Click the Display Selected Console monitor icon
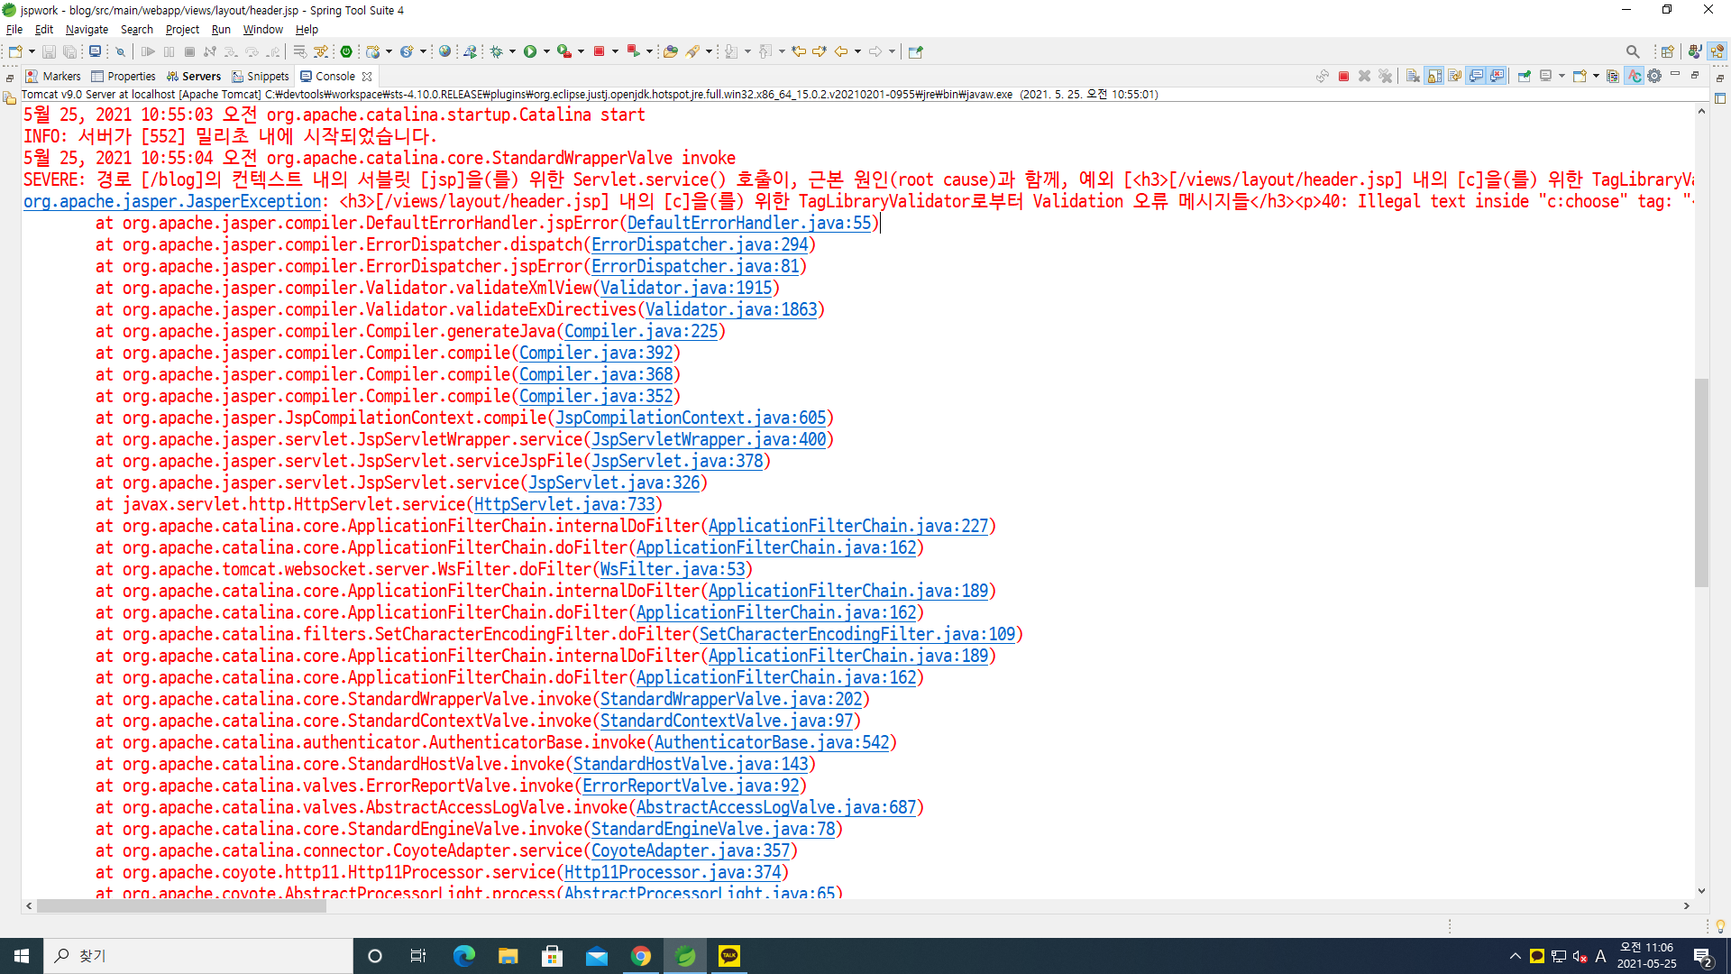This screenshot has height=974, width=1731. 1545,76
